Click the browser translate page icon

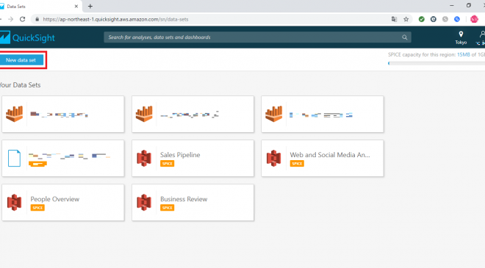point(394,19)
